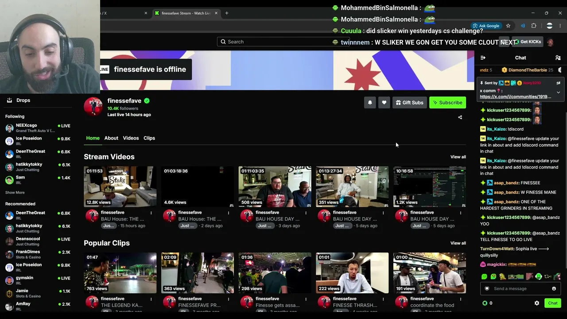This screenshot has height=319, width=567.
Task: Expand the pinned message chevron
Action: (x=558, y=92)
